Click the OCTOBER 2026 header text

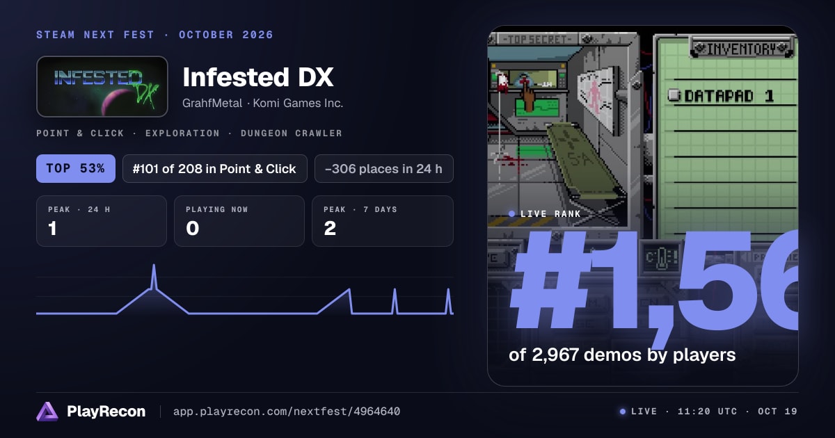(x=226, y=35)
